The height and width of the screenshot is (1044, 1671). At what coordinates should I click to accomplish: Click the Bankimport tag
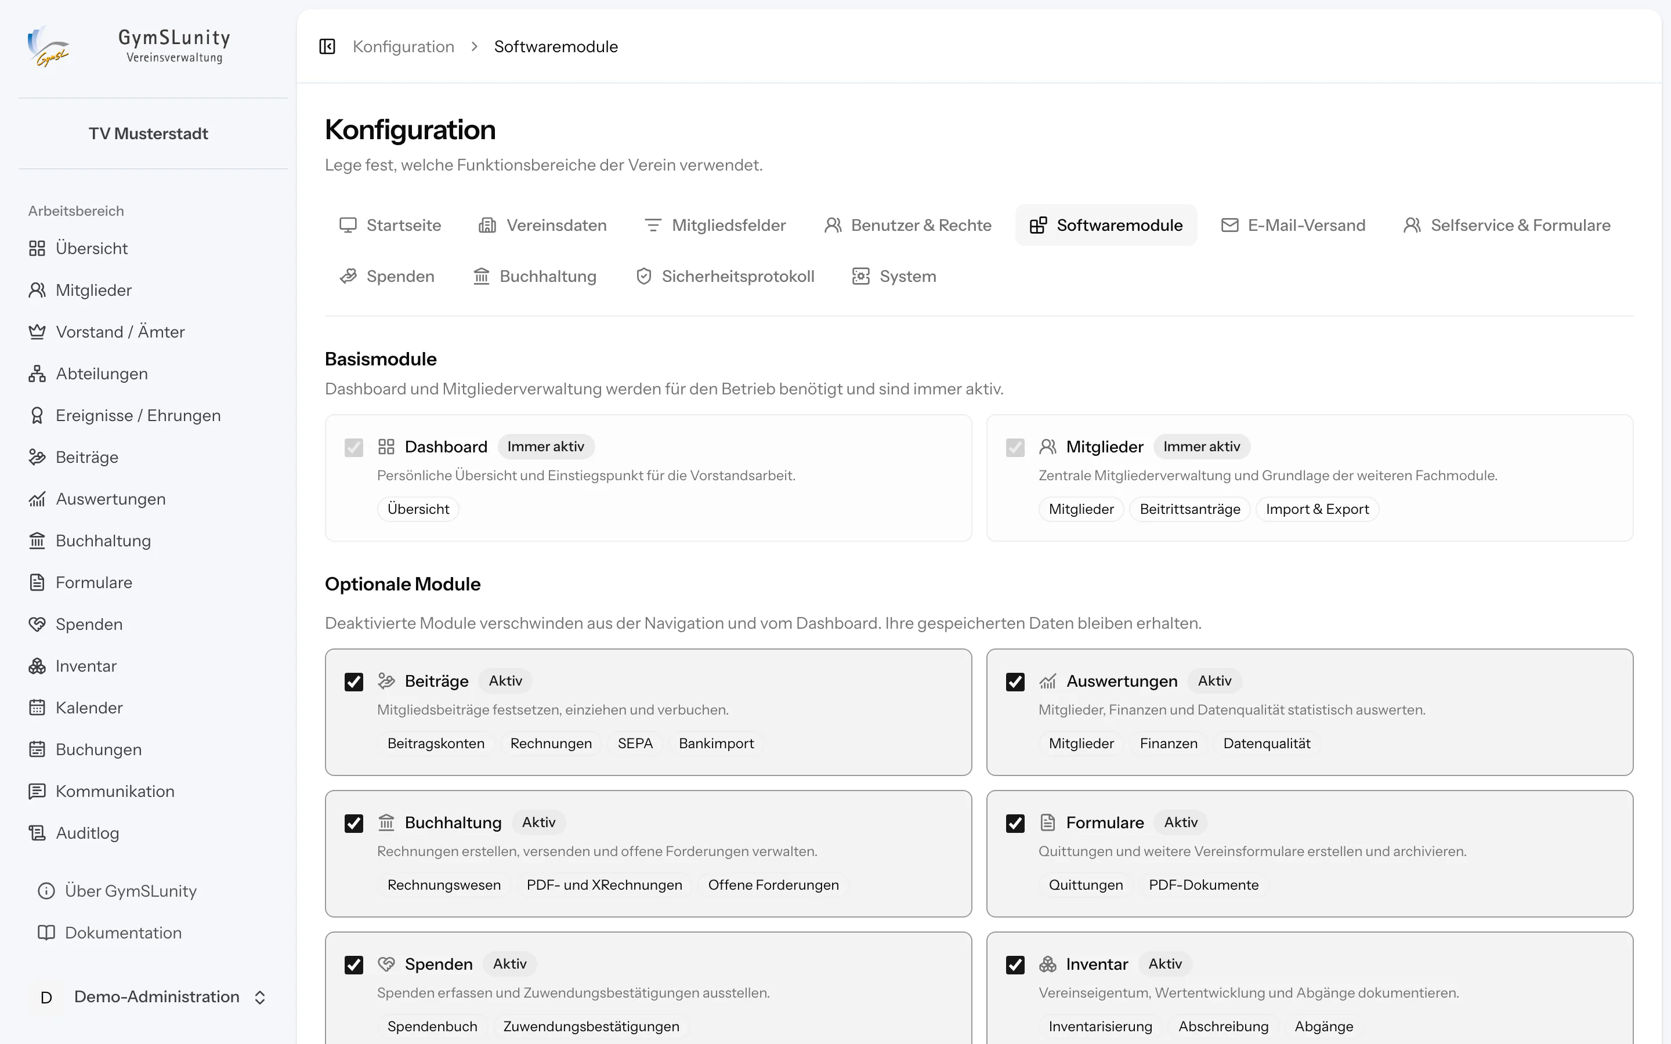coord(716,744)
